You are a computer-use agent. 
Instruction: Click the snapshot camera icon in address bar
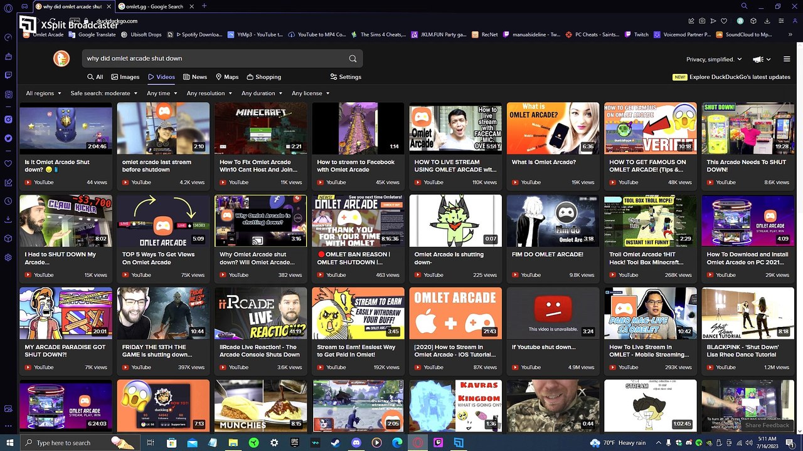coord(702,21)
